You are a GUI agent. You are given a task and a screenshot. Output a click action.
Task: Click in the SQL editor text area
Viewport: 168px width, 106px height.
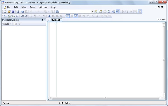109,60
